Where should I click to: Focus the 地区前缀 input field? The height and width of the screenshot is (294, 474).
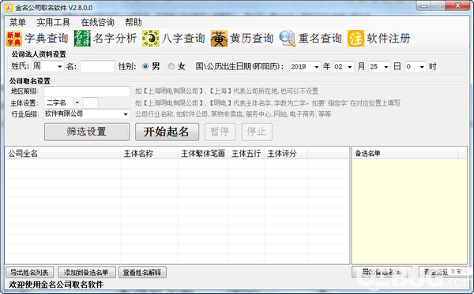click(x=87, y=91)
